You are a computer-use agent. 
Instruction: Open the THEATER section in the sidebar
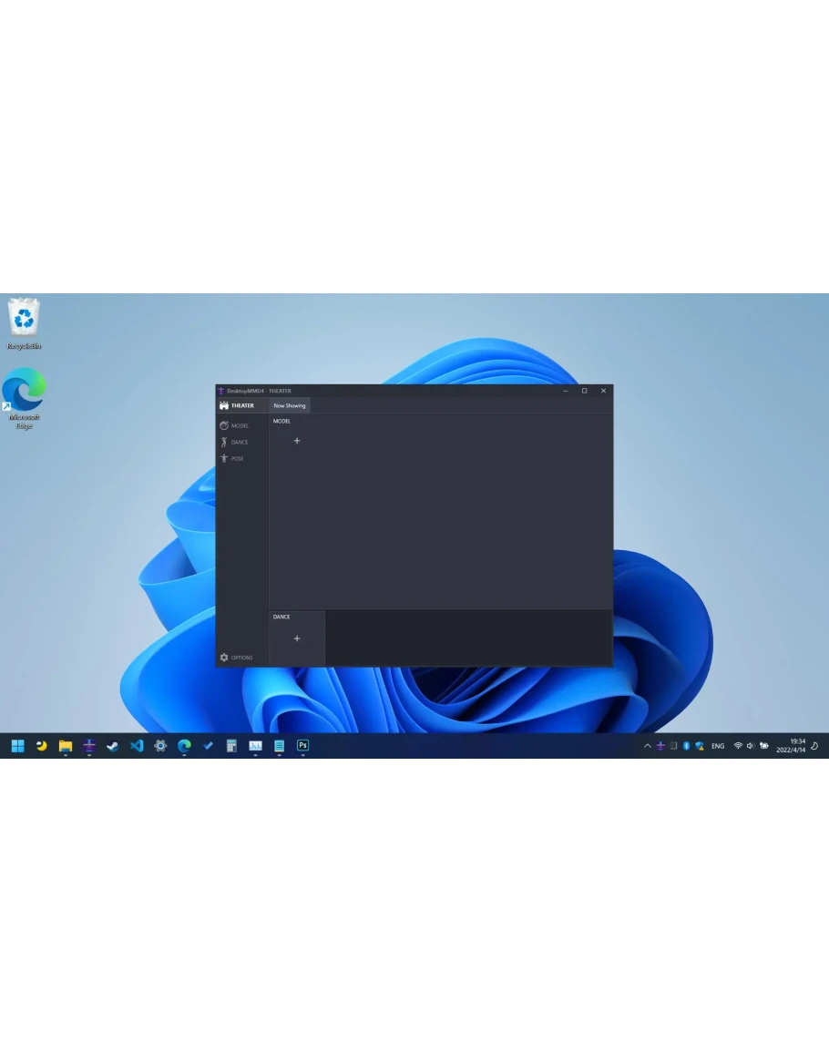[x=237, y=405]
